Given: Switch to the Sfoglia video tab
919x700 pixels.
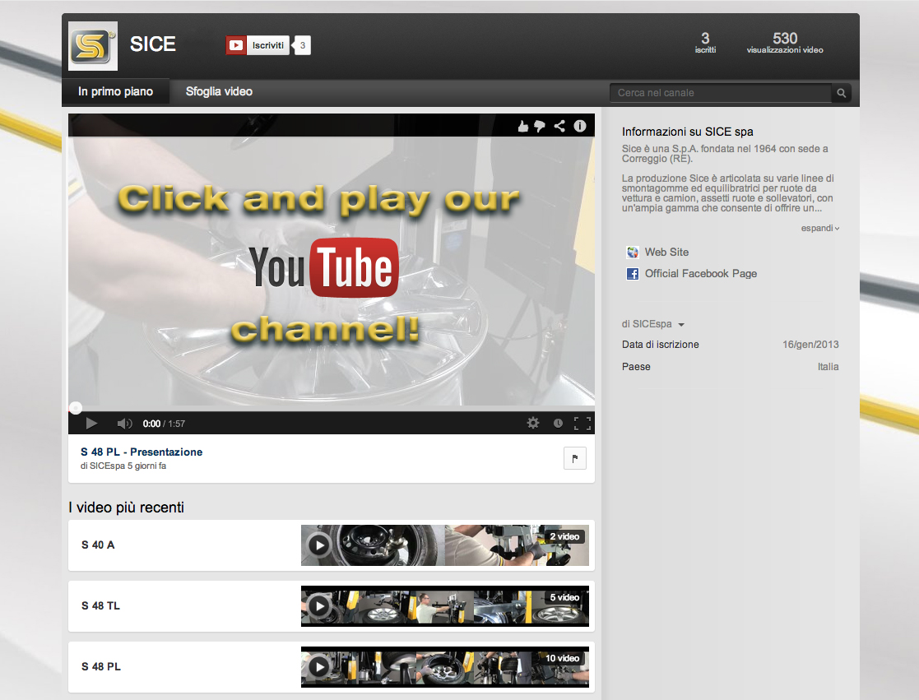Looking at the screenshot, I should click(219, 91).
